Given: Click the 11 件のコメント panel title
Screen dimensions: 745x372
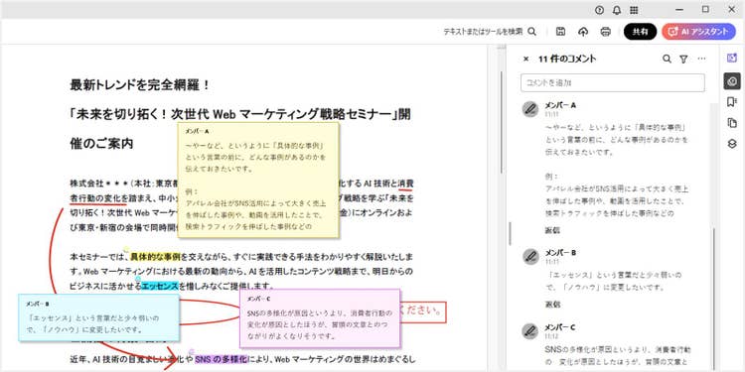Looking at the screenshot, I should click(567, 59).
